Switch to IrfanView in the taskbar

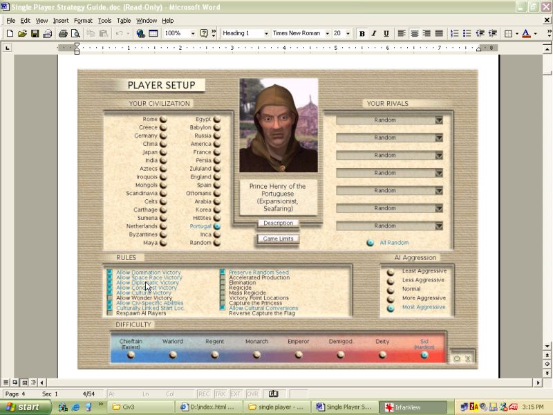point(409,407)
